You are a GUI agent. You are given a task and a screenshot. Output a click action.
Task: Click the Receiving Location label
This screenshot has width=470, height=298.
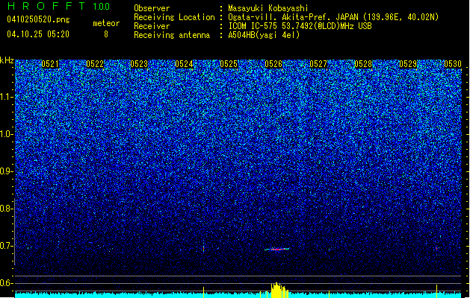click(174, 17)
